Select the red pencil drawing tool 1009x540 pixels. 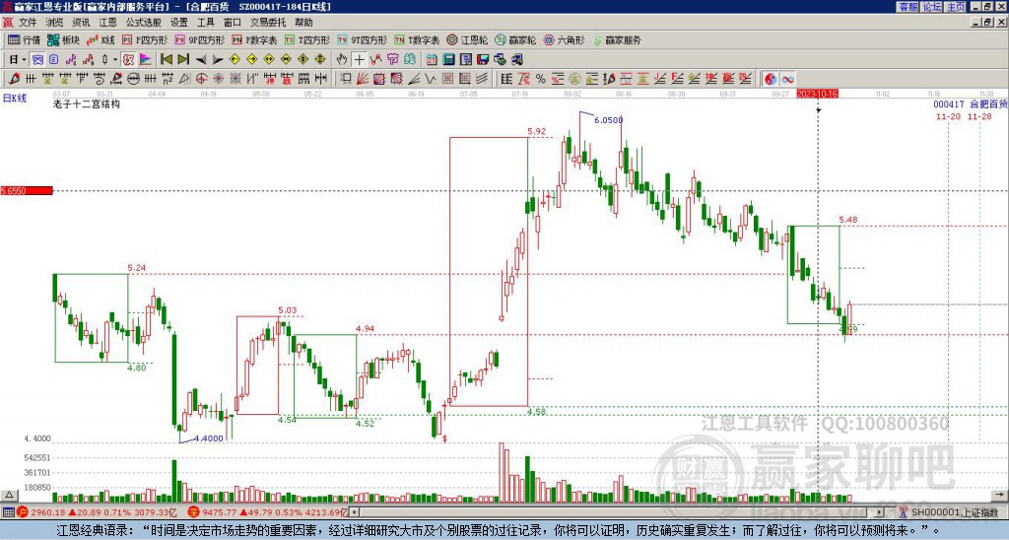click(14, 79)
